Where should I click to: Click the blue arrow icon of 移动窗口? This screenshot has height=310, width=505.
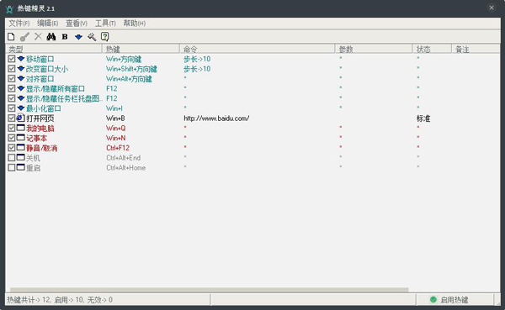[21, 59]
